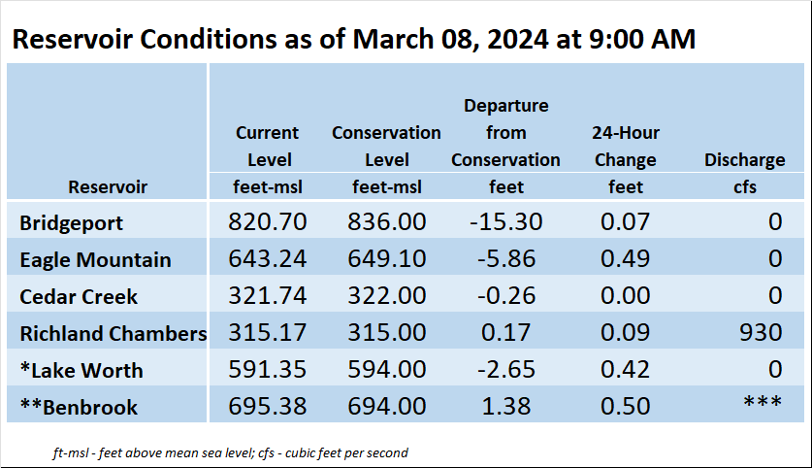This screenshot has height=468, width=812.
Task: Select Eagle Mountain current level 643.24
Action: tap(267, 258)
